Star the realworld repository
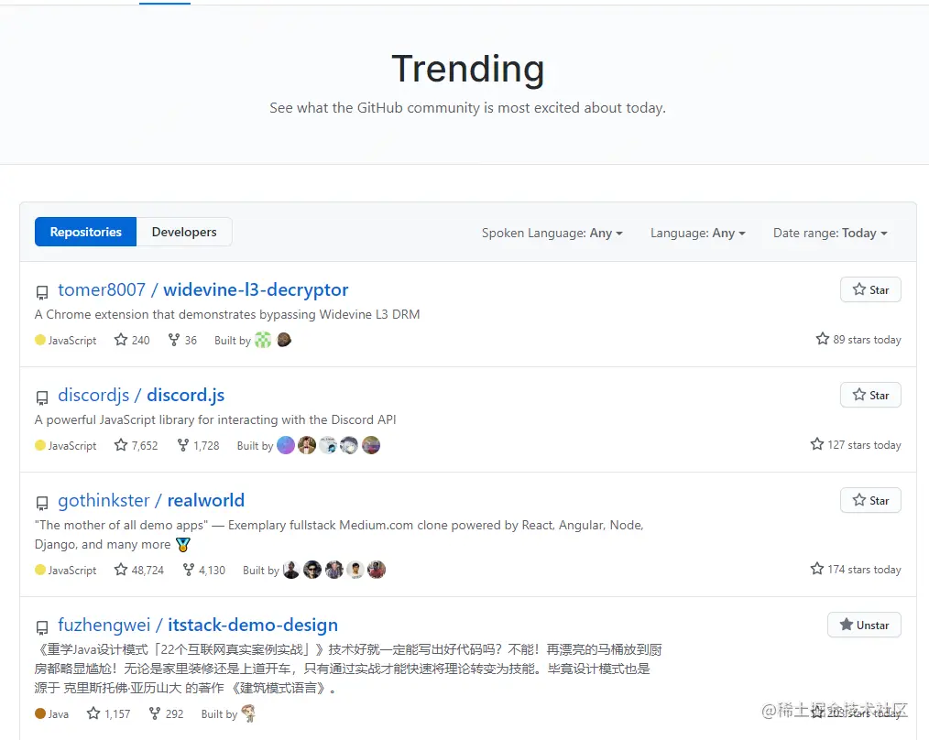This screenshot has width=929, height=740. click(870, 501)
